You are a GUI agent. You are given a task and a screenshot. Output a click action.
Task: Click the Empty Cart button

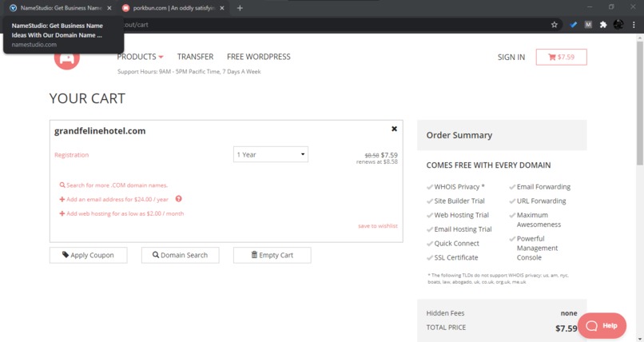tap(272, 255)
